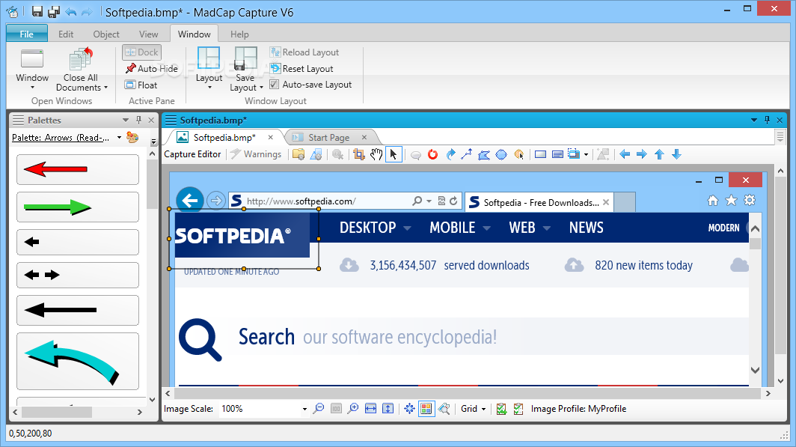Open the Grid dropdown

(x=473, y=408)
